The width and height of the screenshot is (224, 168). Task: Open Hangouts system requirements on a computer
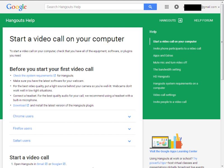pos(176,86)
